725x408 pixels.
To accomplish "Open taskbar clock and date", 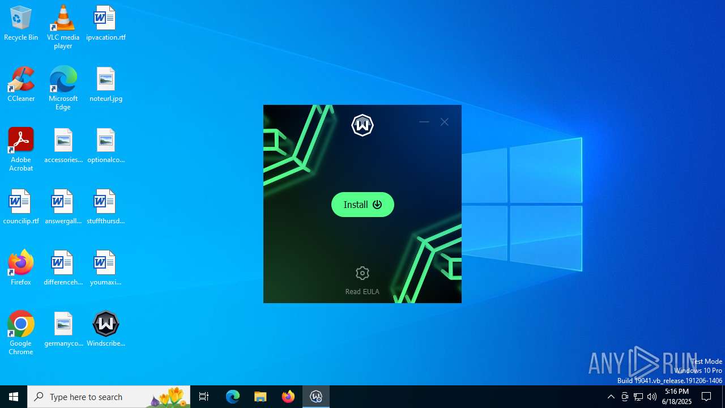I will (x=677, y=397).
